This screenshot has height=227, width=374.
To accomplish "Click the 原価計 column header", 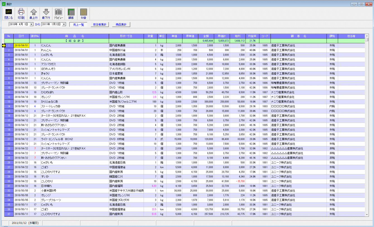I will point(222,36).
